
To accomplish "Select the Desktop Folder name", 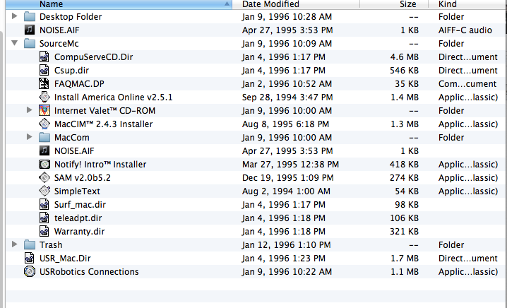I will tap(71, 16).
